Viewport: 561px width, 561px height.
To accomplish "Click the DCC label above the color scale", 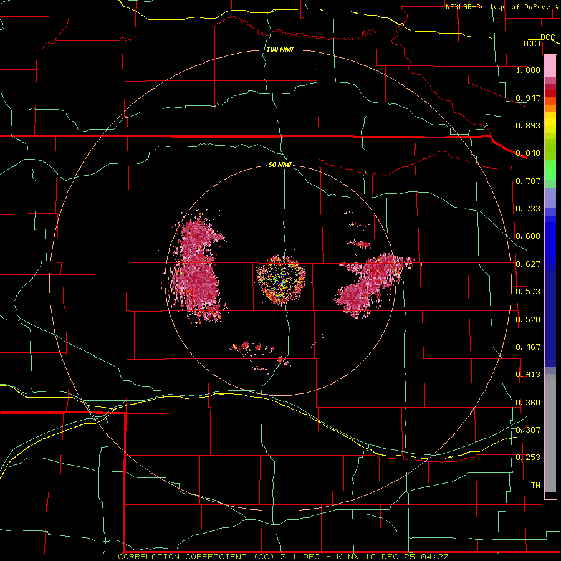I will click(548, 37).
